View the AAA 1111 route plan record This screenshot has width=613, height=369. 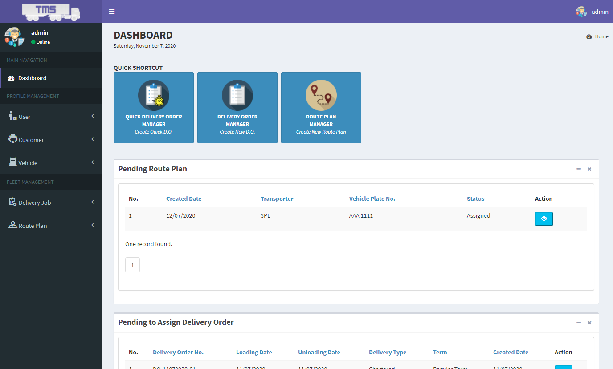[544, 219]
